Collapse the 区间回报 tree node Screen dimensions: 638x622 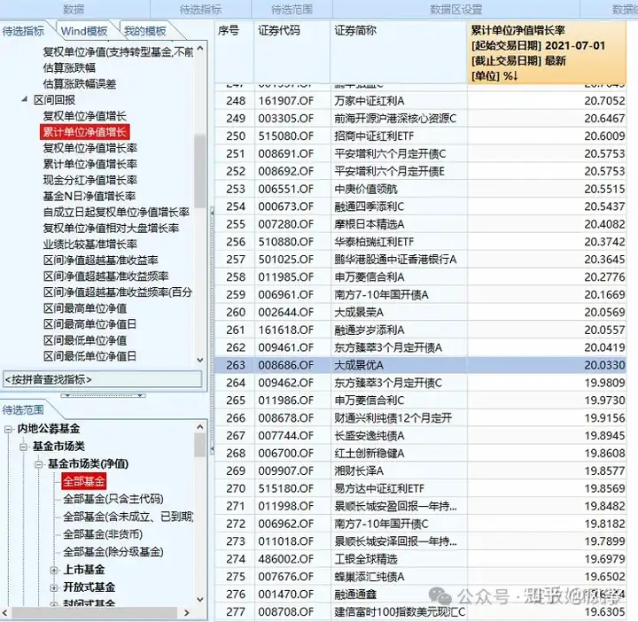tap(25, 99)
